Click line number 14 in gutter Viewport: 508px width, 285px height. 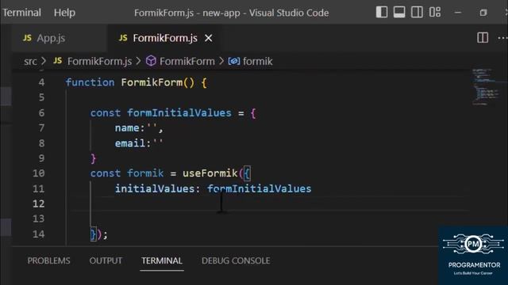(x=39, y=234)
